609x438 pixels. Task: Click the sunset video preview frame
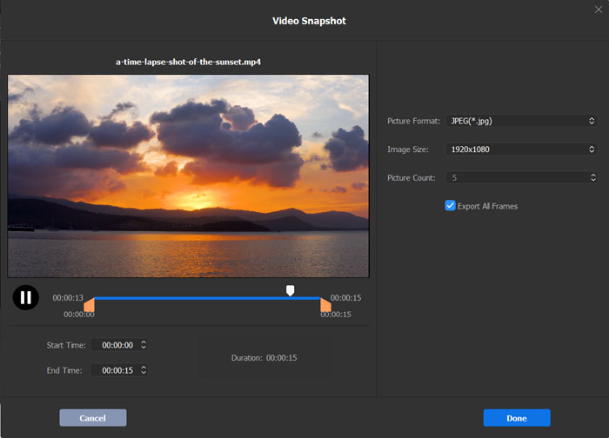tap(188, 176)
